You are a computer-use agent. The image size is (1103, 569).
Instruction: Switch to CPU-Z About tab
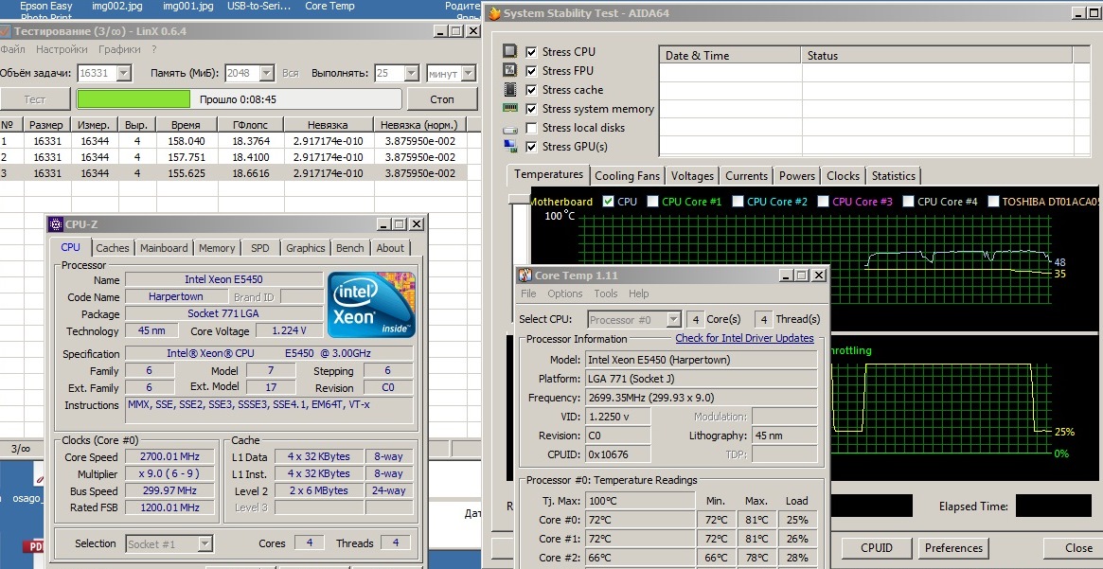pyautogui.click(x=390, y=247)
